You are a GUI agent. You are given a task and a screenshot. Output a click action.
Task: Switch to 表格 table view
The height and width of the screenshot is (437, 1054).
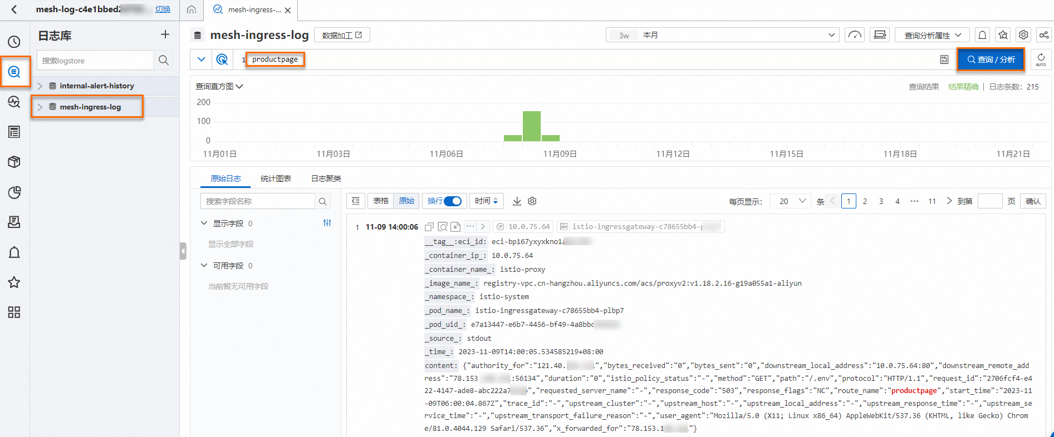(x=381, y=201)
